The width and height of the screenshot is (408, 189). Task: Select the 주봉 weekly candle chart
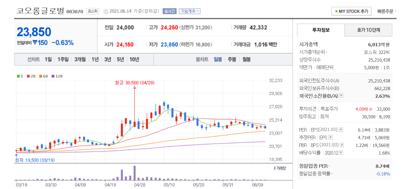[232, 59]
